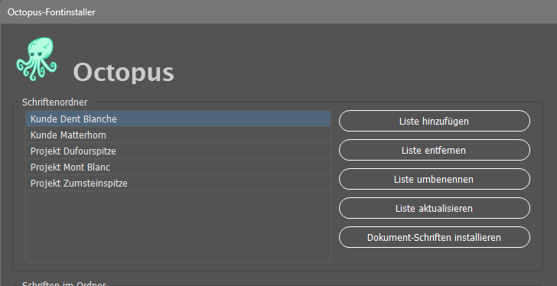This screenshot has width=557, height=286.
Task: Pick the Projekt Zumsteinspitze entry
Action: [x=178, y=183]
